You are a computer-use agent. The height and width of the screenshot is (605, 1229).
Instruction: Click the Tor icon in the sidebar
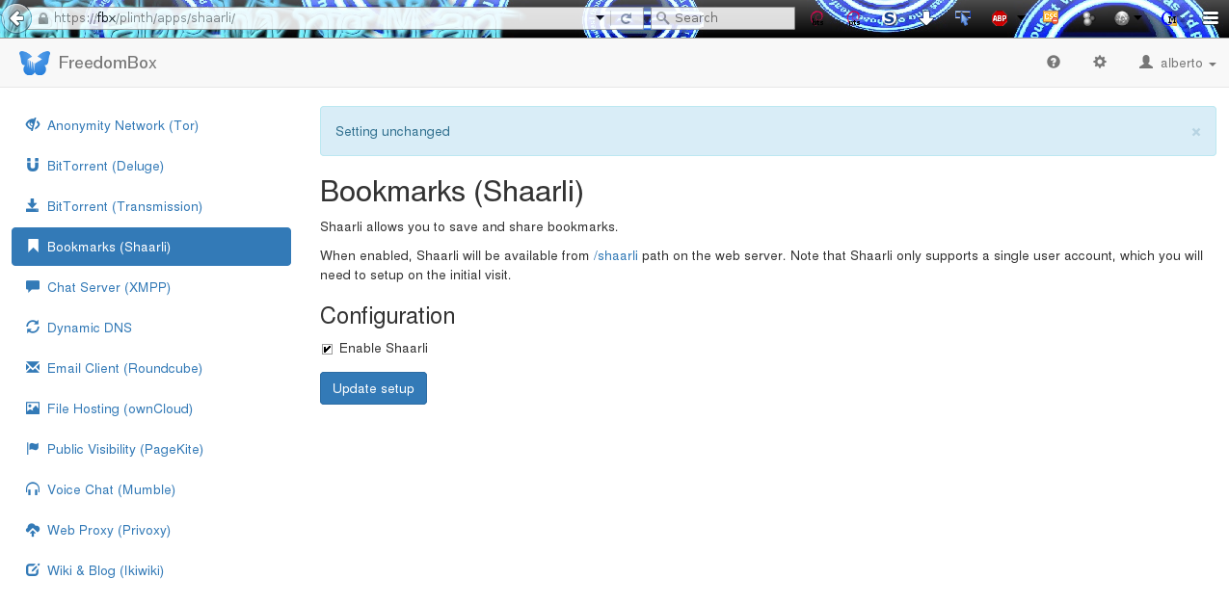click(x=33, y=125)
